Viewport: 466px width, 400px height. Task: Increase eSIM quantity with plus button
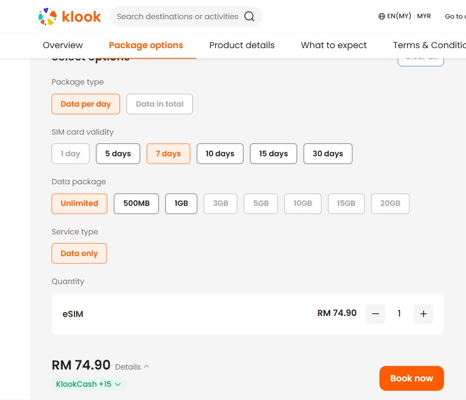(x=423, y=314)
